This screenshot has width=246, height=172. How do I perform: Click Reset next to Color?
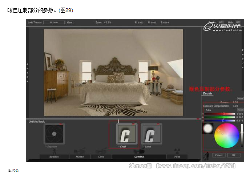[240, 110]
